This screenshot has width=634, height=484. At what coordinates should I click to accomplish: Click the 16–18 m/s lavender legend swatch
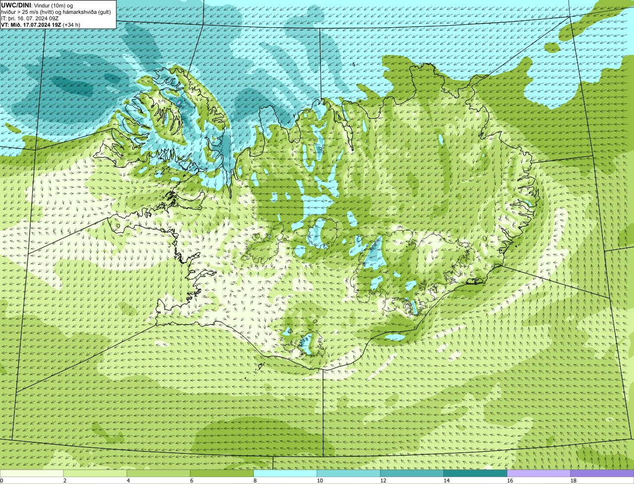(x=539, y=474)
